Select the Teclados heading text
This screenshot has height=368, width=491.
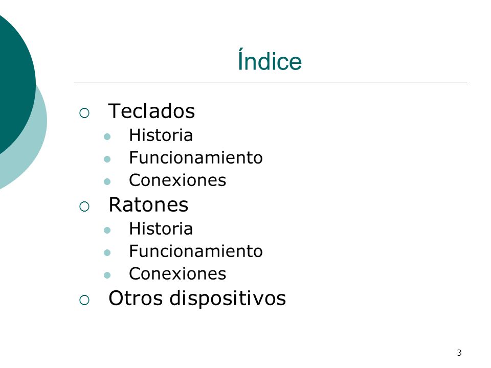click(x=151, y=111)
